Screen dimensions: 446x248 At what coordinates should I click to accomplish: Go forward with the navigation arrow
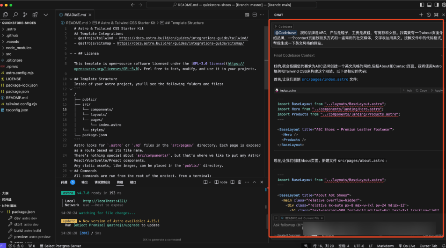pos(140,5)
